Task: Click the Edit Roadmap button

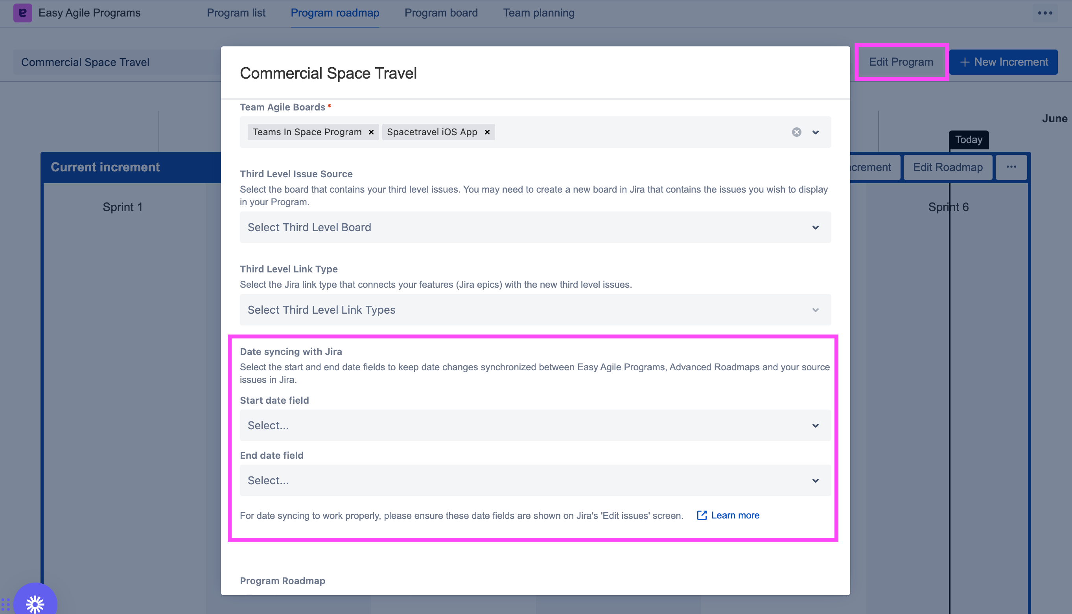Action: pyautogui.click(x=948, y=167)
